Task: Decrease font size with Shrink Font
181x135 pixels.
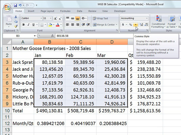Action: pos(60,18)
